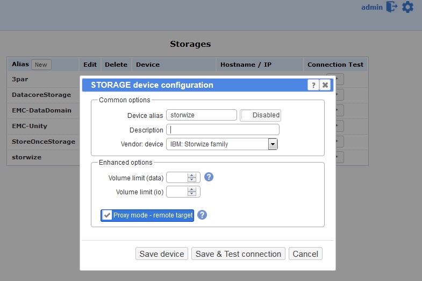This screenshot has height=281, width=422.
Task: Open help for Proxy mode option
Action: [202, 215]
